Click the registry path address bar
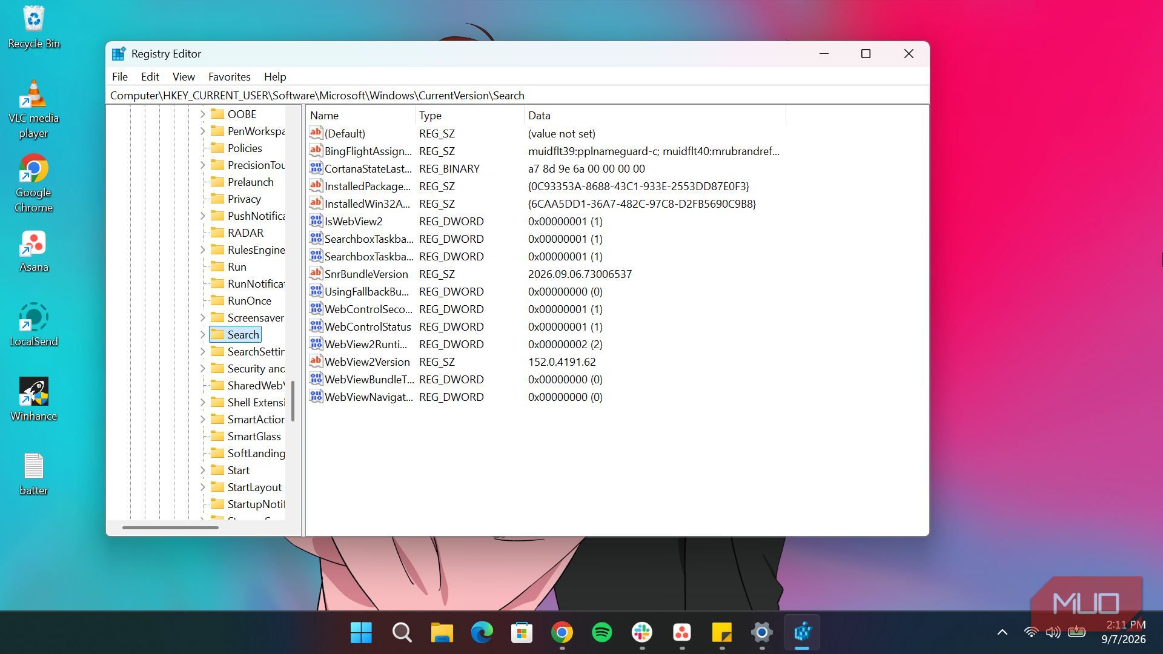The height and width of the screenshot is (654, 1163). point(518,96)
